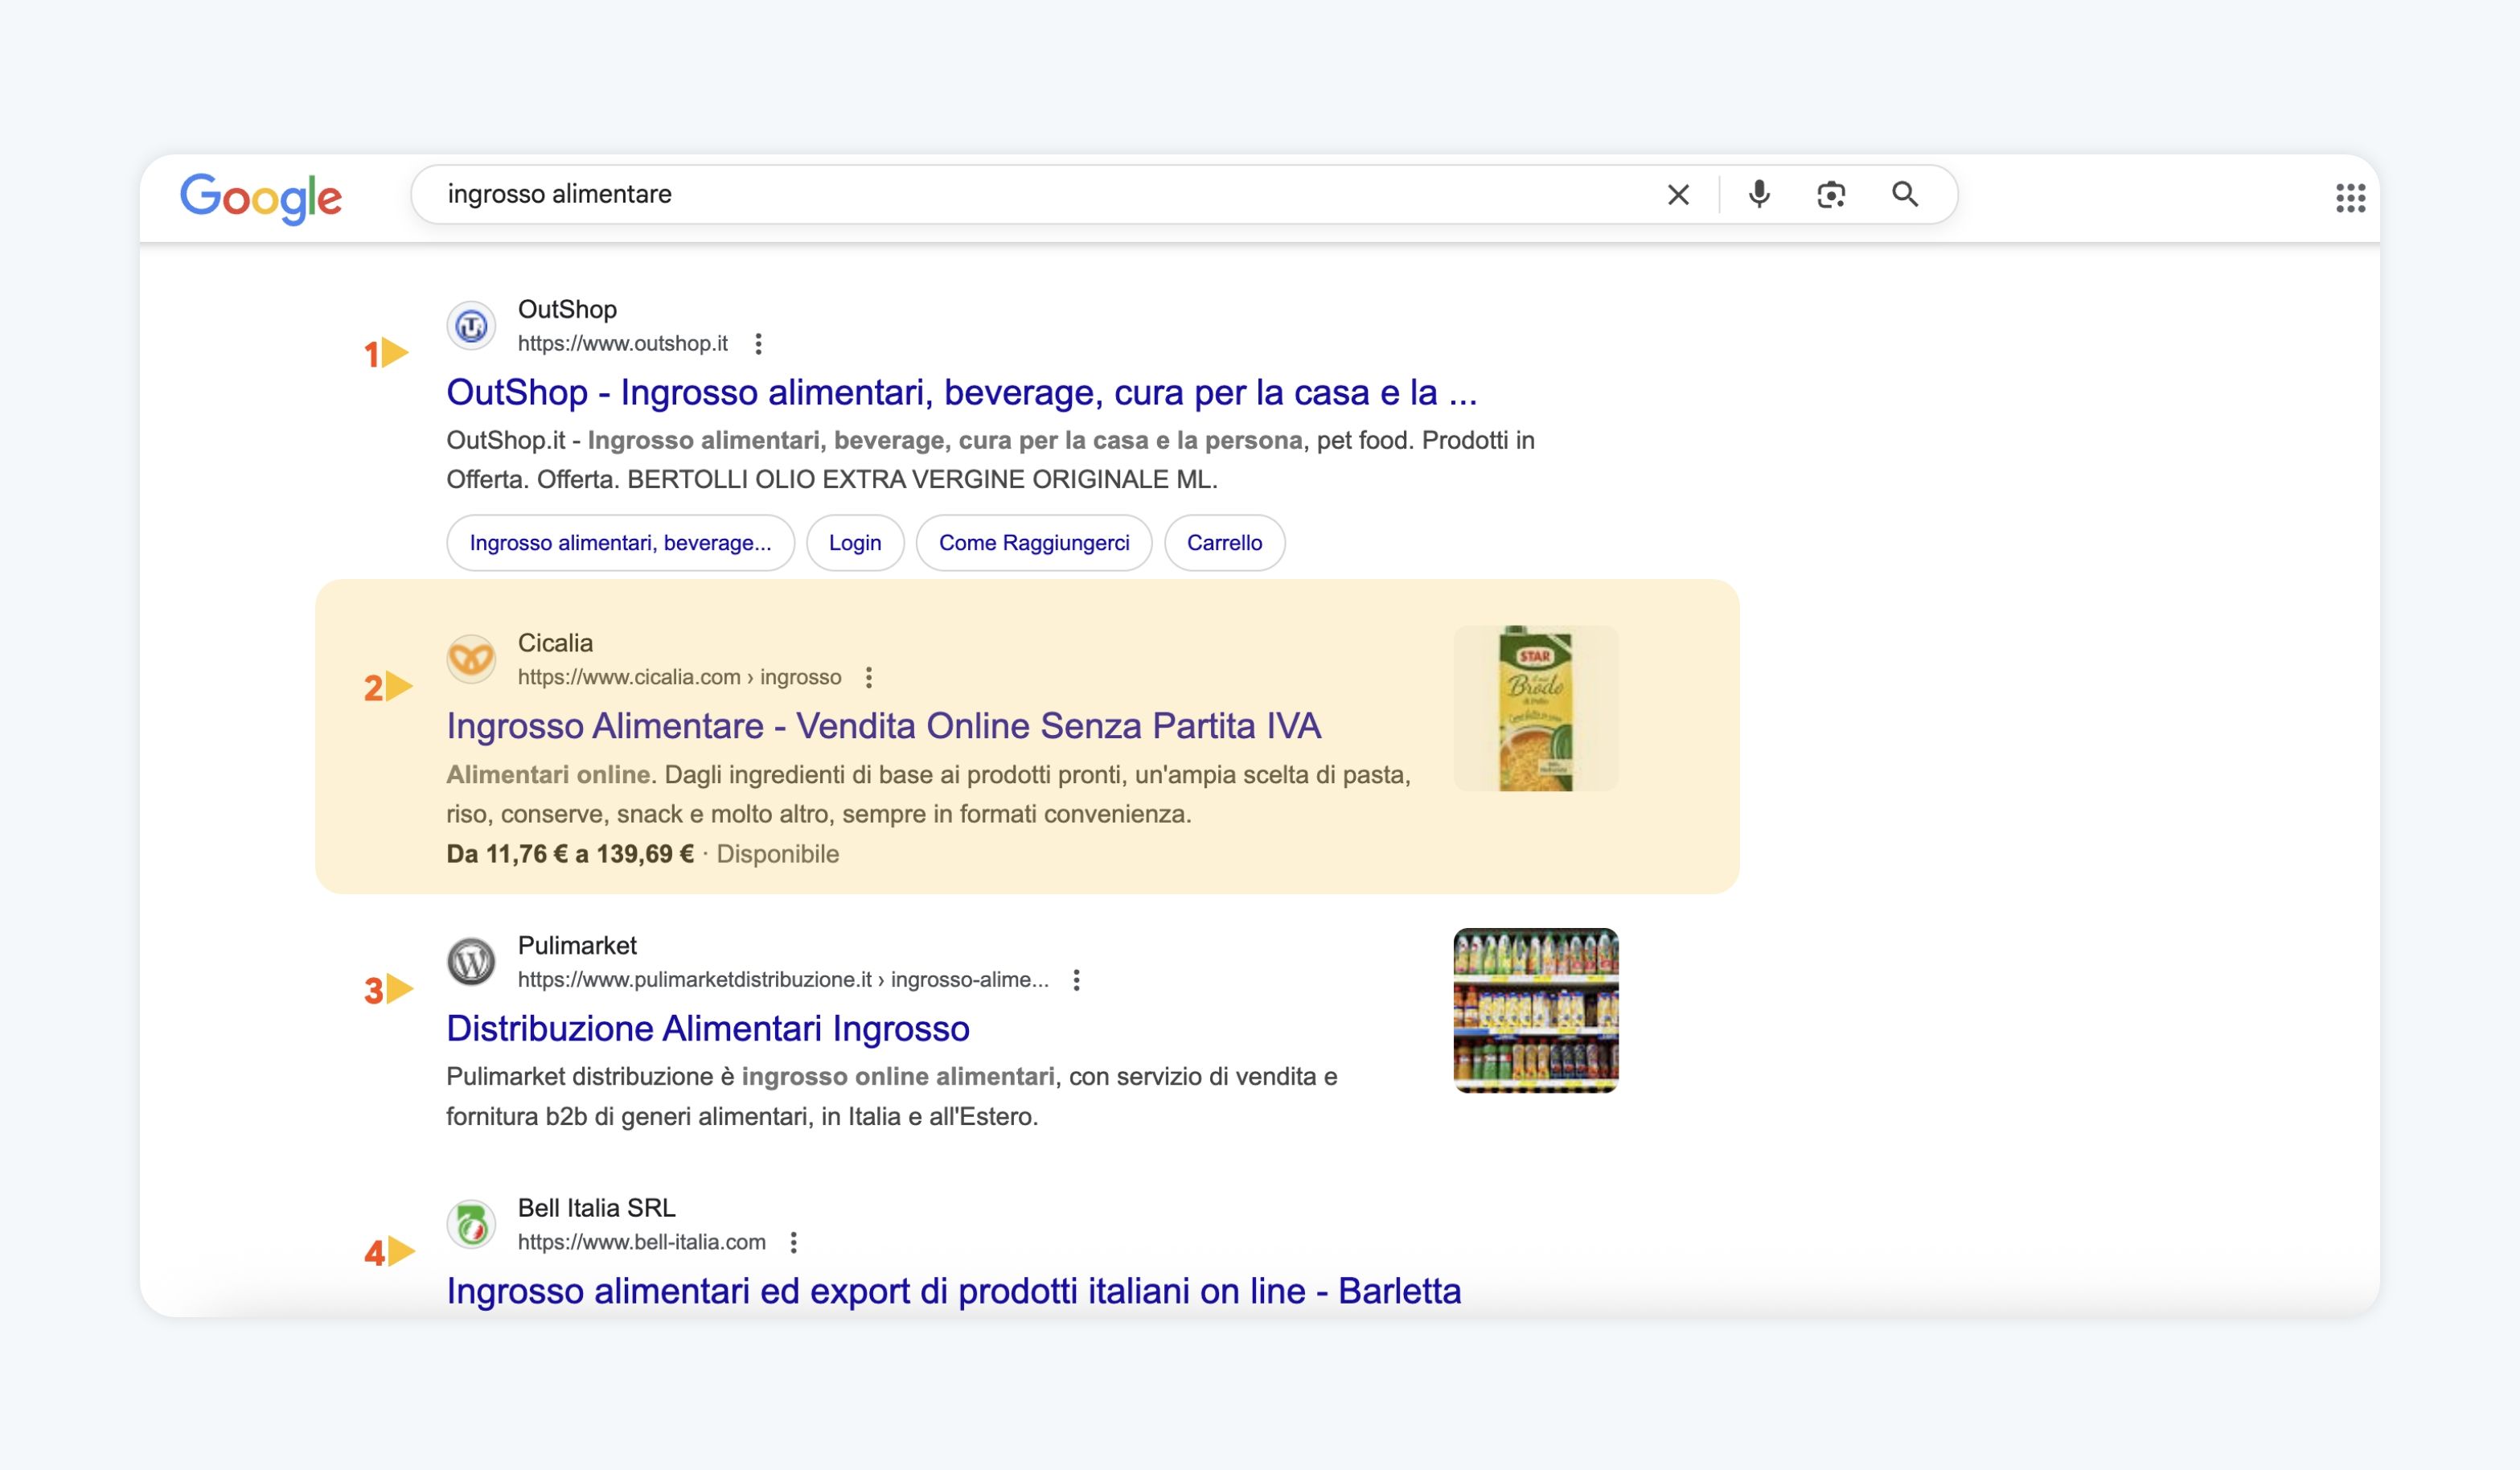Open the Google apps grid
Viewport: 2520px width, 1470px height.
2350,197
